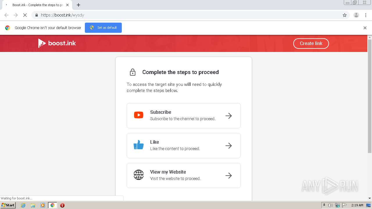View site security lock info
The image size is (372, 209).
tap(36, 15)
